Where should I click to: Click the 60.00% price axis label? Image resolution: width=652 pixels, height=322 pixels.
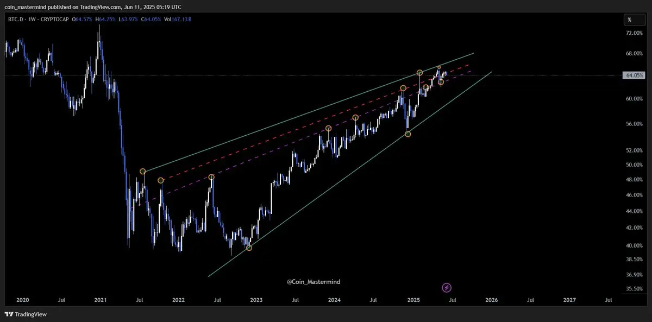tap(635, 99)
